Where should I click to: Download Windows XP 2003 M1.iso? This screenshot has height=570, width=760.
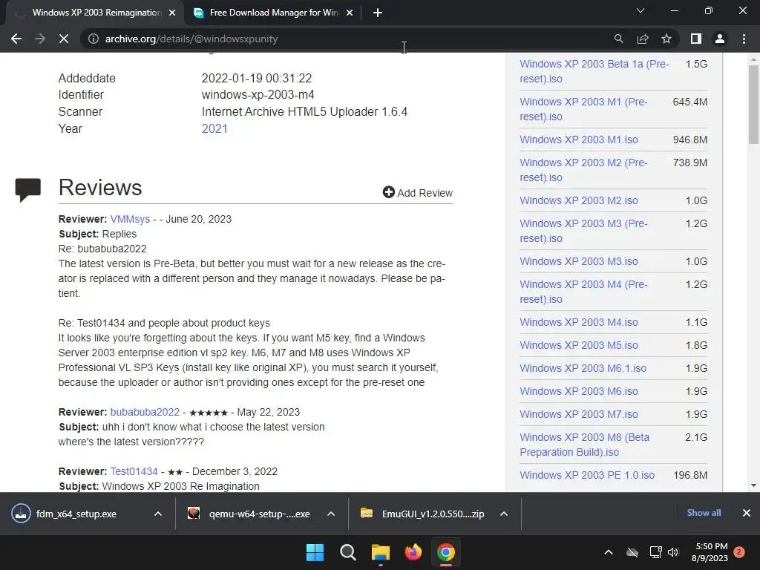(x=579, y=140)
